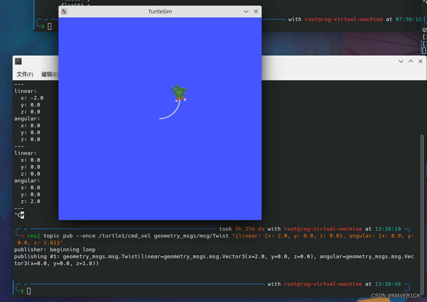The image size is (427, 302).
Task: Click 'publisher: beginning loop' output line
Action: pyautogui.click(x=55, y=250)
